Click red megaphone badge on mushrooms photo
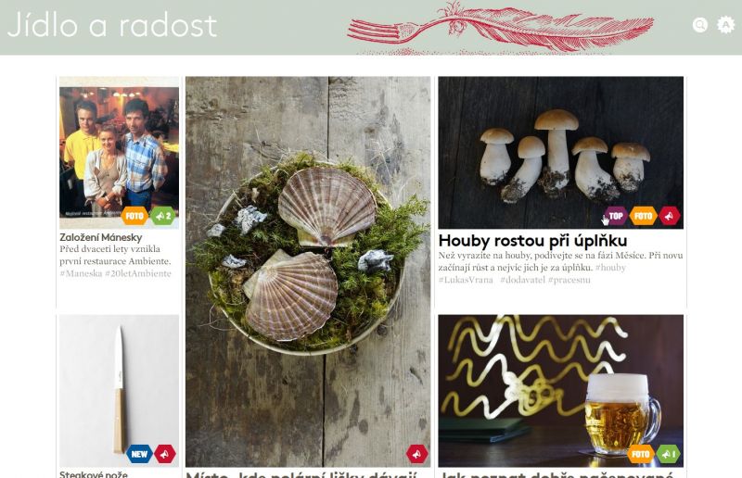The height and width of the screenshot is (478, 742). pos(669,216)
